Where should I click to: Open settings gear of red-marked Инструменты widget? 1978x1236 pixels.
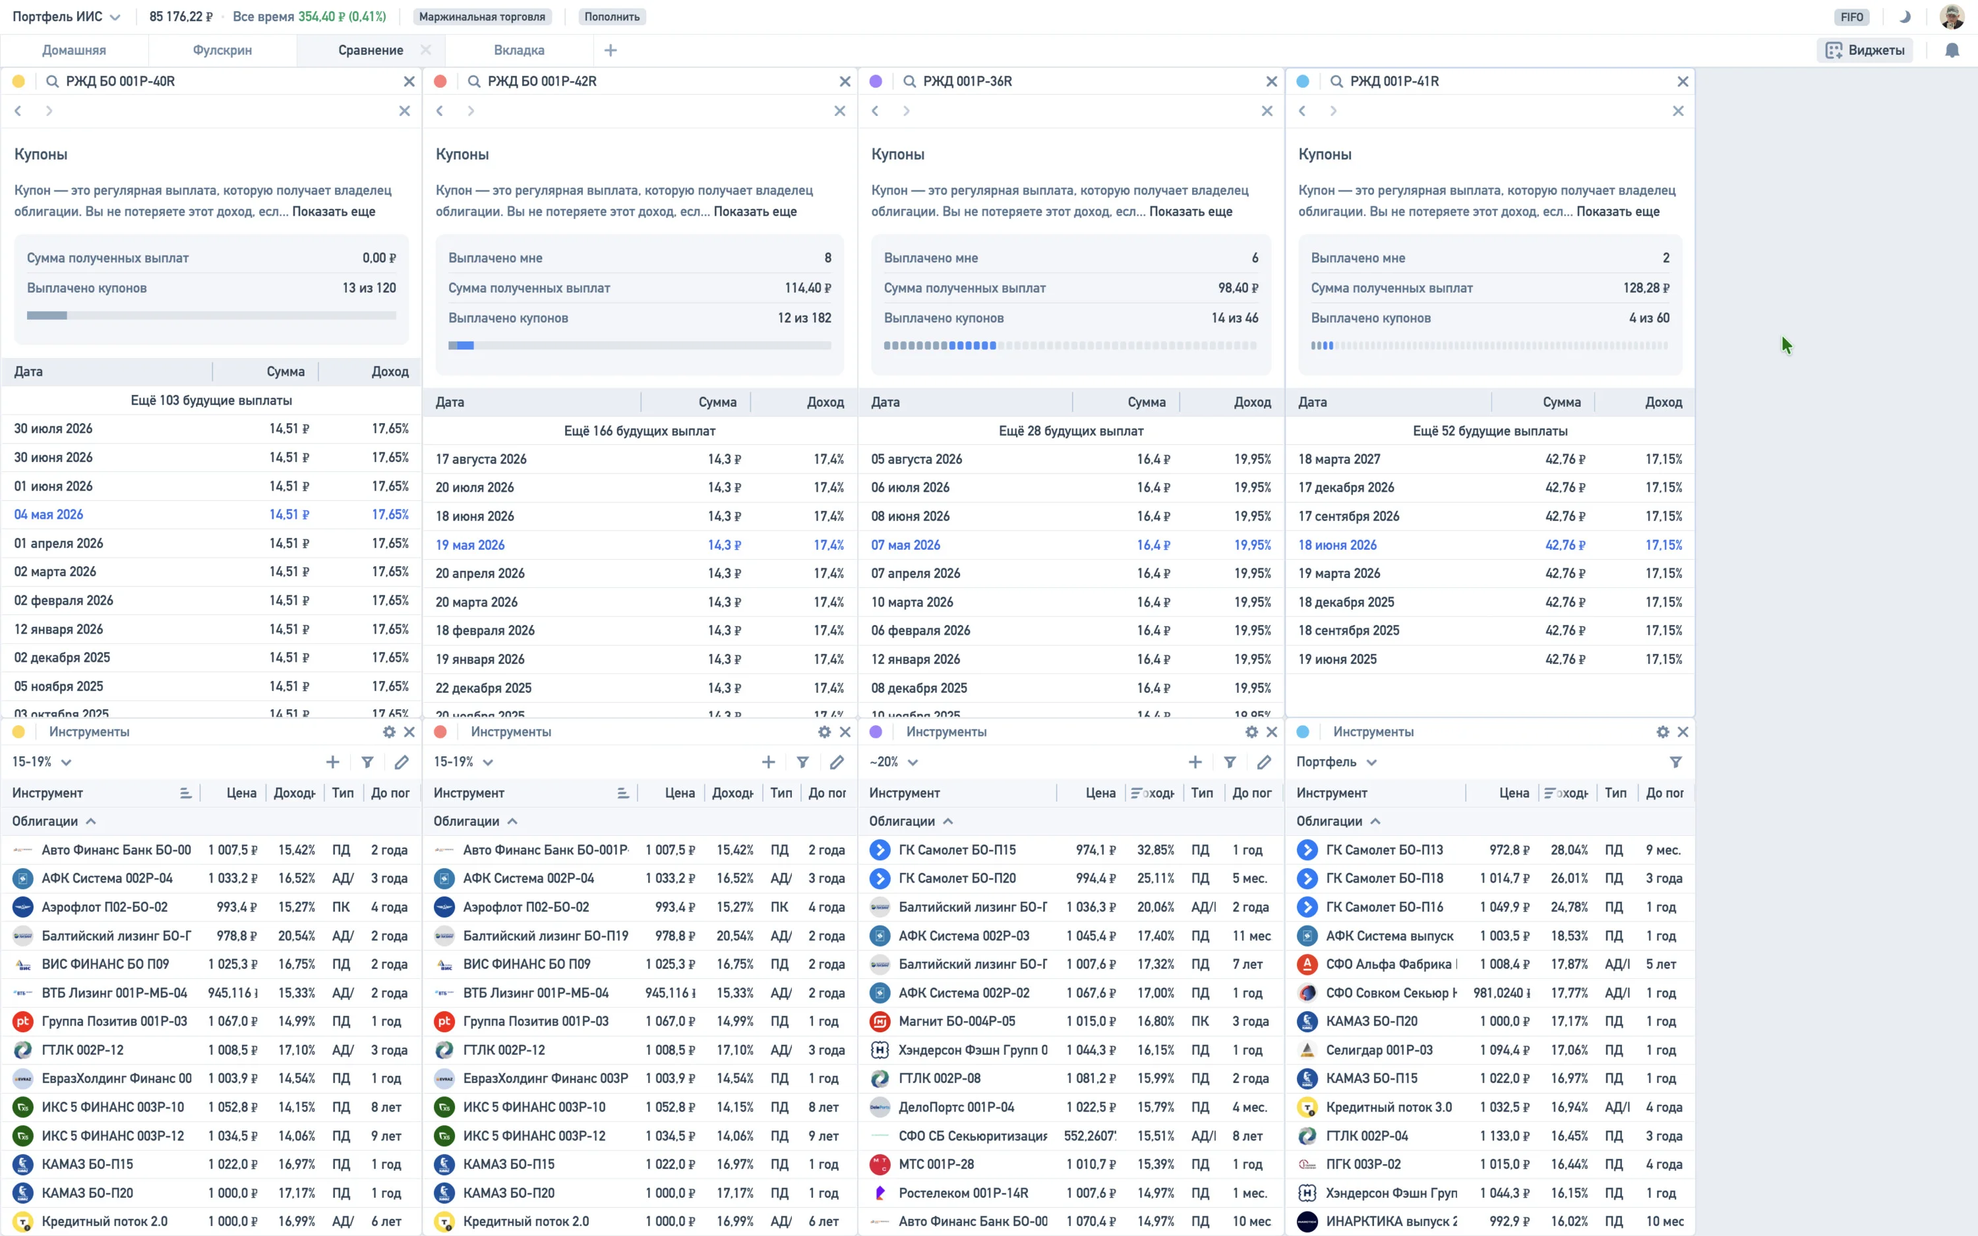825,732
